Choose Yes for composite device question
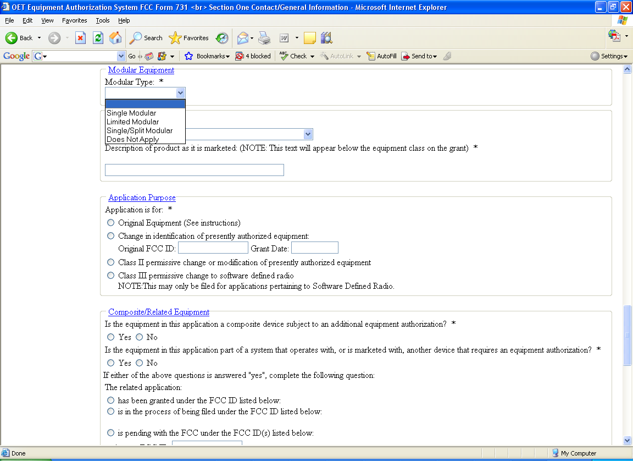This screenshot has width=633, height=461. (x=110, y=337)
